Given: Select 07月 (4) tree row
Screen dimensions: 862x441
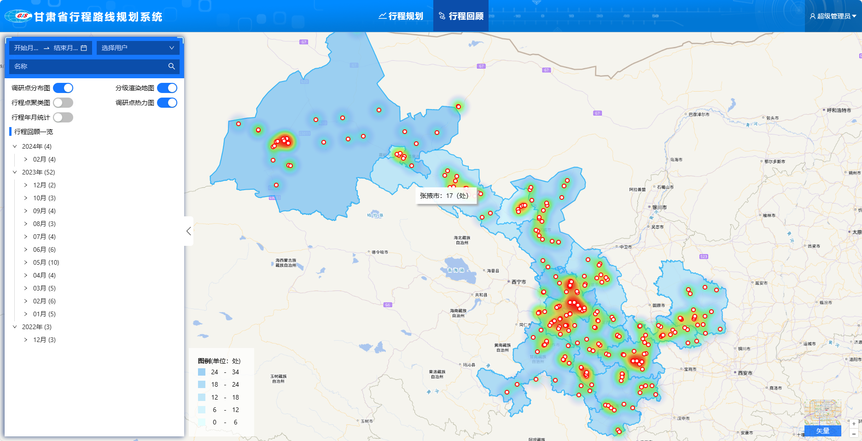Looking at the screenshot, I should coord(44,237).
